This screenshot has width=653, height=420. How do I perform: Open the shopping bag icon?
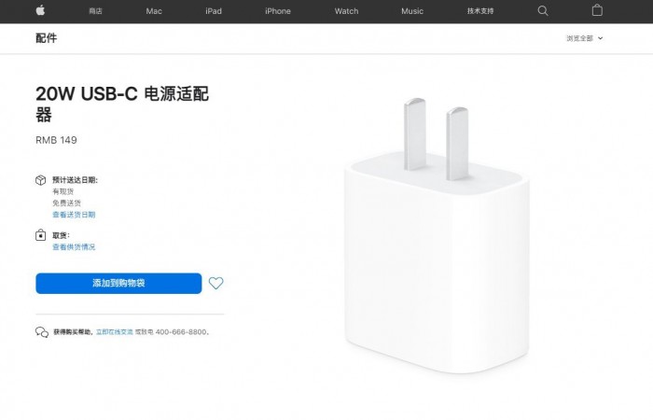[x=597, y=10]
